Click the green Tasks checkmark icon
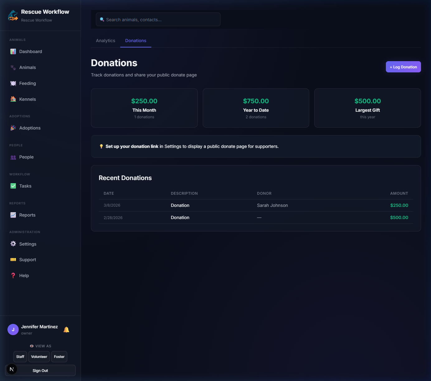 [13, 186]
